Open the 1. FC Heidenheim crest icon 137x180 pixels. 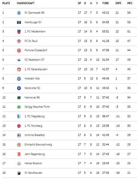[x=19, y=32]
